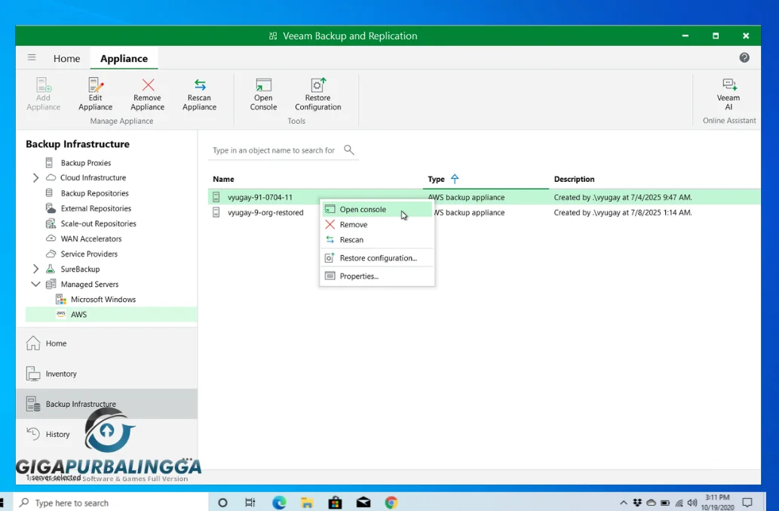Expand the Cloud Infrastructure node
Screen dimensions: 779x511
point(35,177)
